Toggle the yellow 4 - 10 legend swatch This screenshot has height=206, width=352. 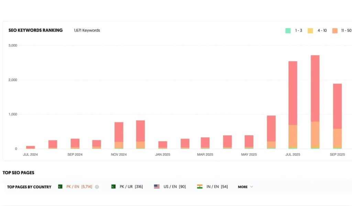(x=310, y=30)
